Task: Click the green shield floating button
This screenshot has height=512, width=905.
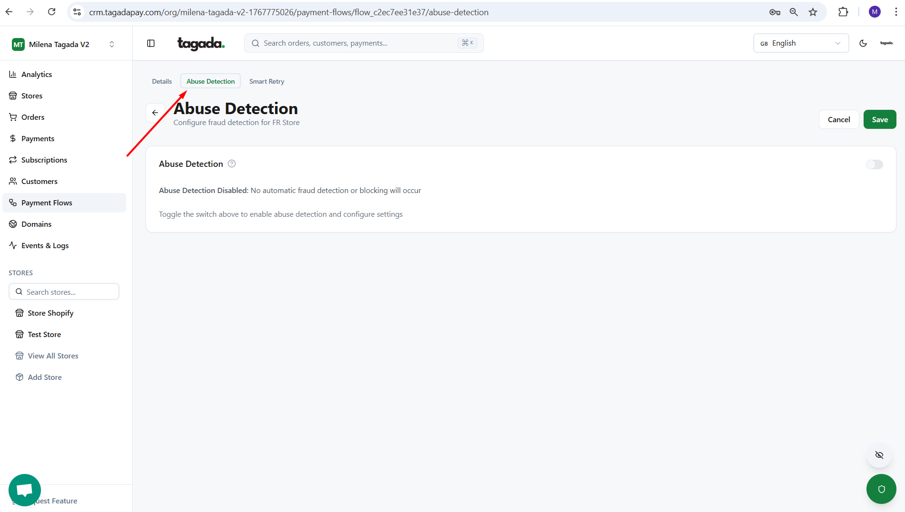Action: (881, 489)
